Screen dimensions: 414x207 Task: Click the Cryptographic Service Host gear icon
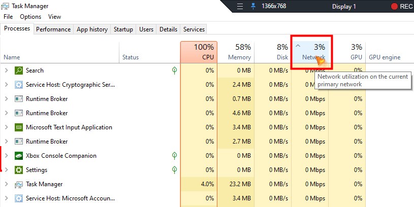[19, 85]
